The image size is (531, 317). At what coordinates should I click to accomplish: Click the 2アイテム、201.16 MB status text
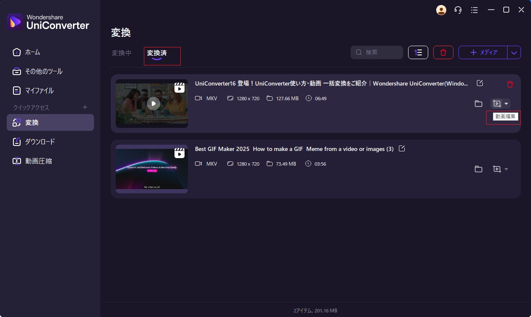click(315, 311)
